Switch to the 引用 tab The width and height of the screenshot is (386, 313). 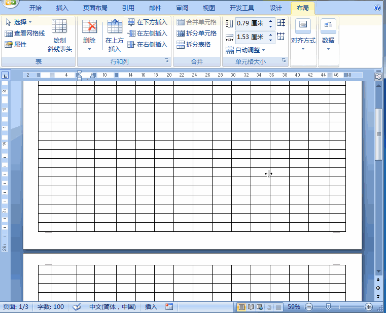[128, 8]
